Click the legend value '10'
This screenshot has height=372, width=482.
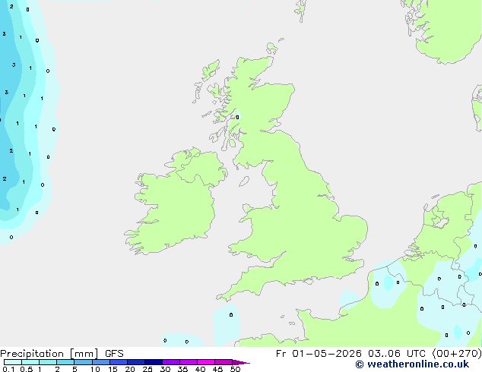coord(95,369)
